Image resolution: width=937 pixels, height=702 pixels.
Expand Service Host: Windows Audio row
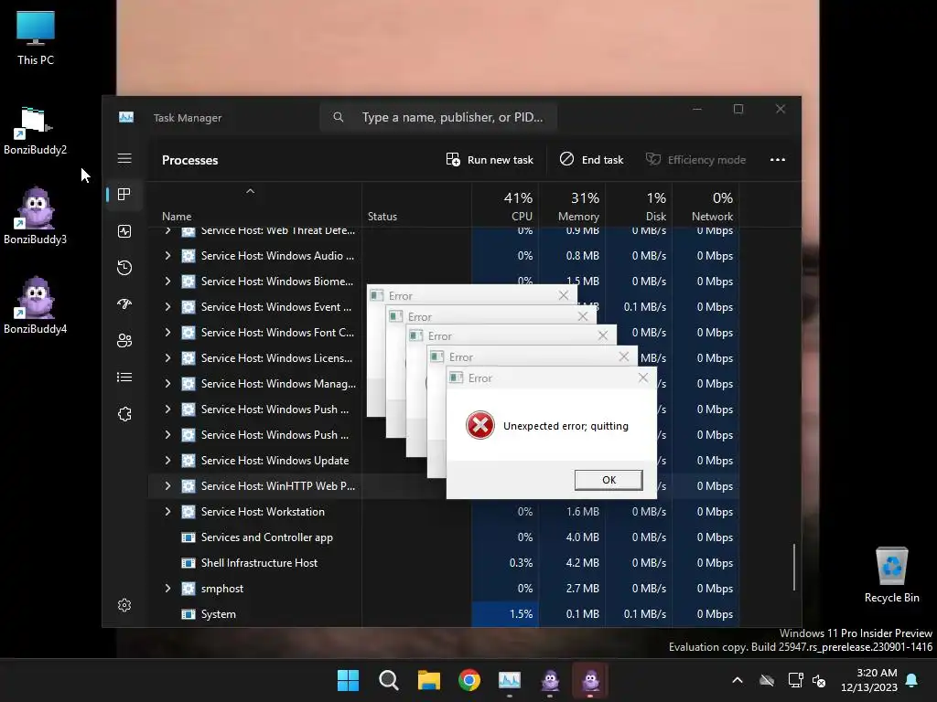click(x=168, y=256)
